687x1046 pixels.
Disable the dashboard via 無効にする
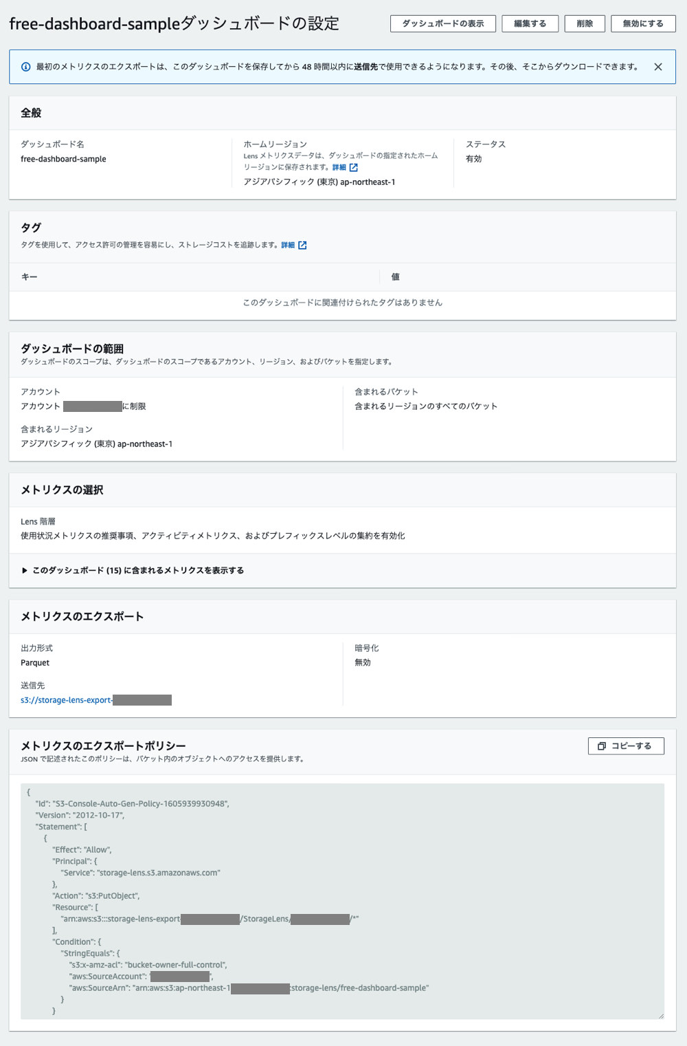(643, 23)
